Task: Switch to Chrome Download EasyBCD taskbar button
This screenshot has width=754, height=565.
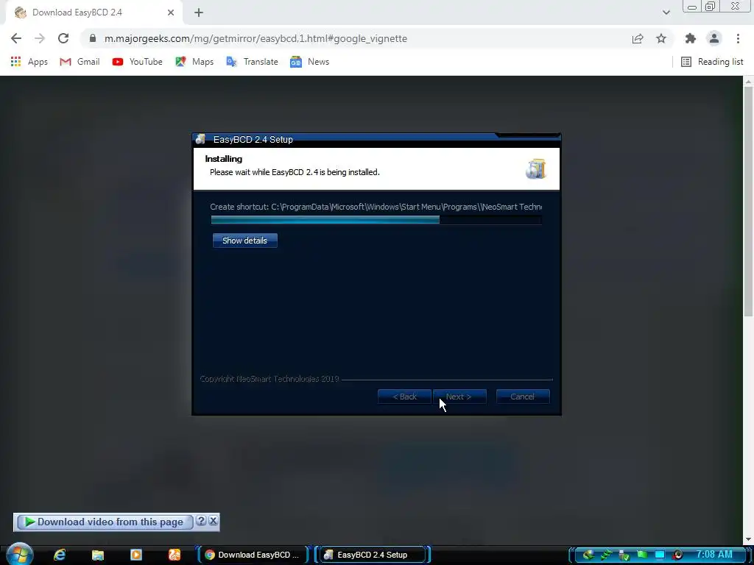Action: (253, 555)
